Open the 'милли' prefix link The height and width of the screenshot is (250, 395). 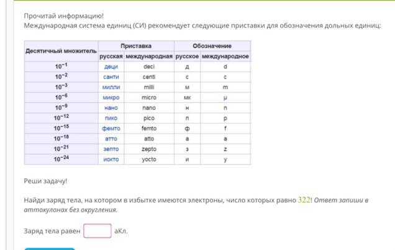(x=111, y=87)
